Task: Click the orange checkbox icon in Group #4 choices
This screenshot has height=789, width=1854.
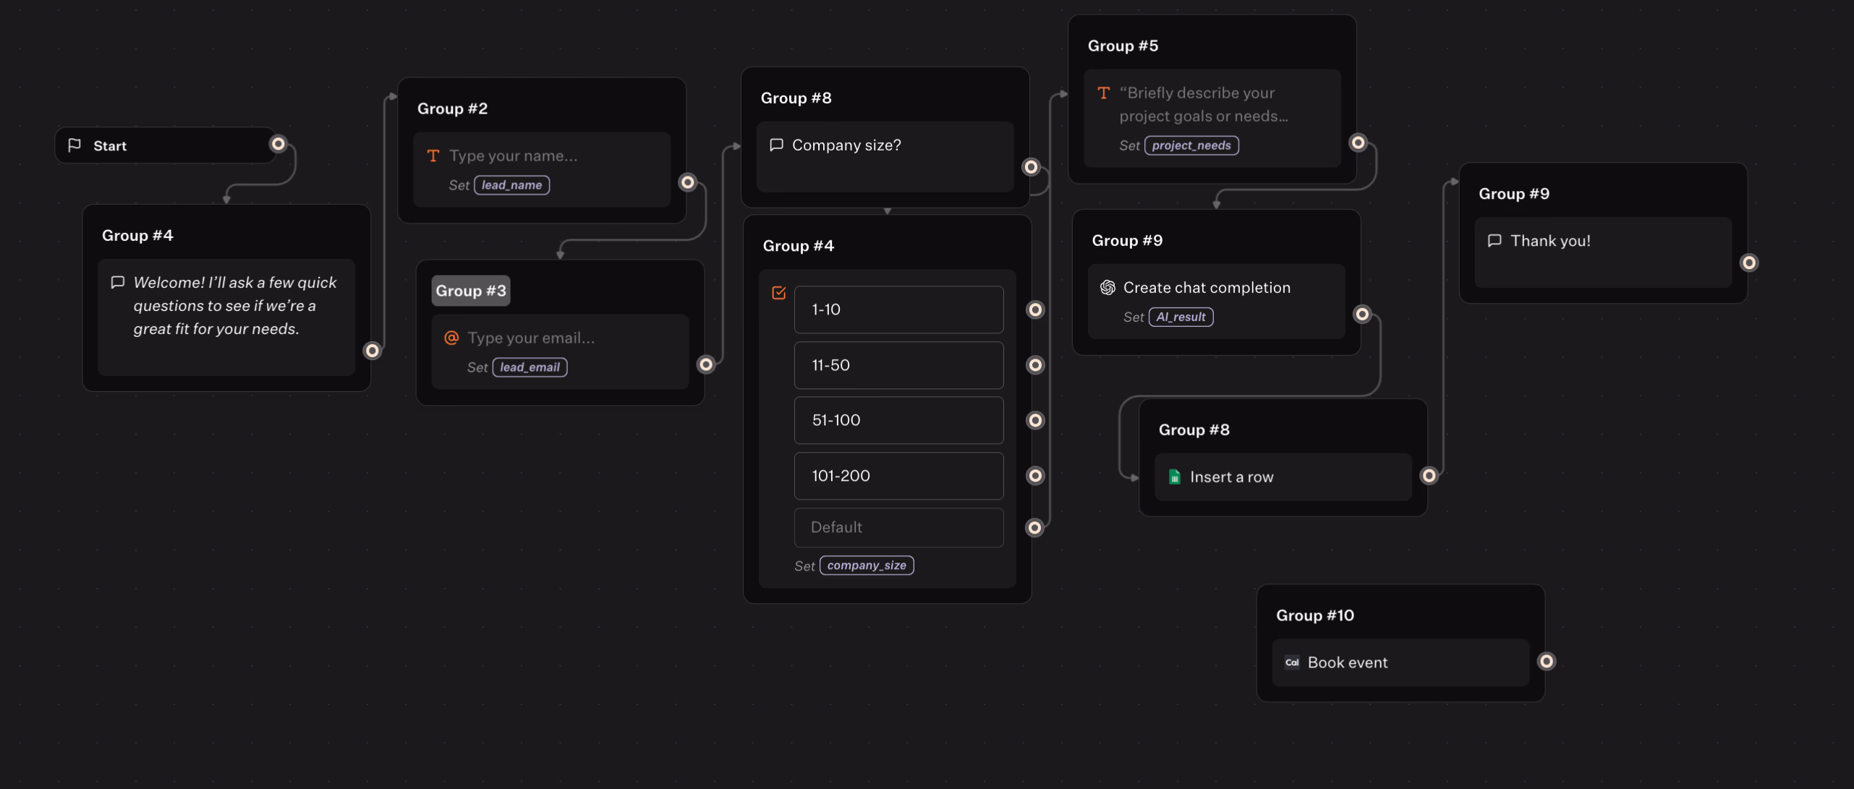Action: pyautogui.click(x=779, y=293)
